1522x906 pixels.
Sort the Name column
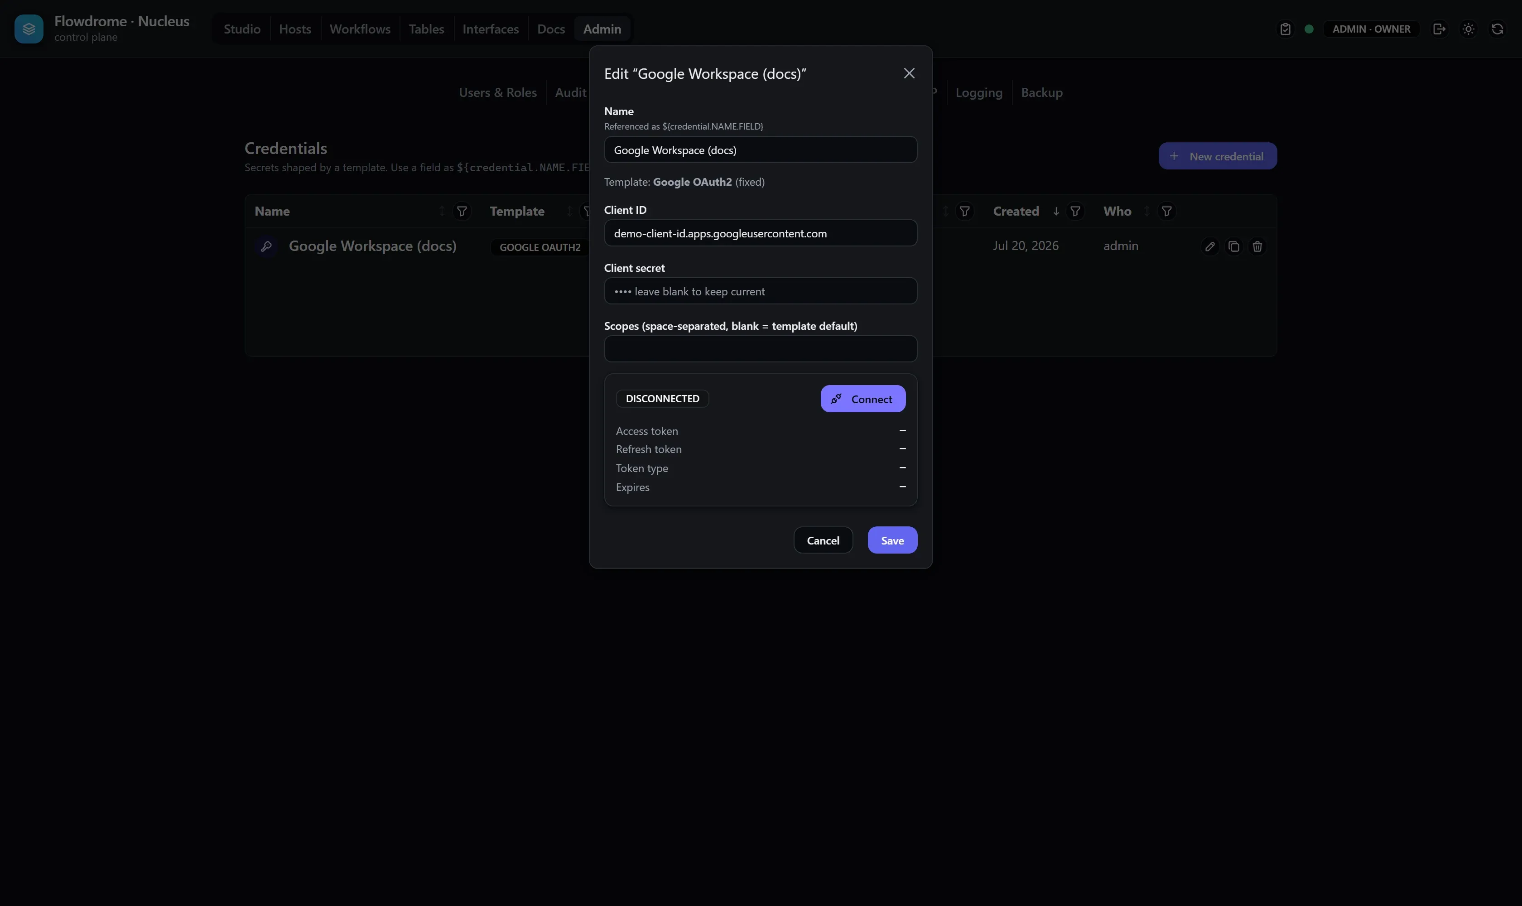point(442,211)
